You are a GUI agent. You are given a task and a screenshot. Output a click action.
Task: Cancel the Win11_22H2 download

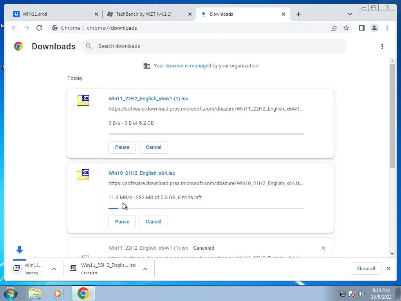(x=154, y=147)
